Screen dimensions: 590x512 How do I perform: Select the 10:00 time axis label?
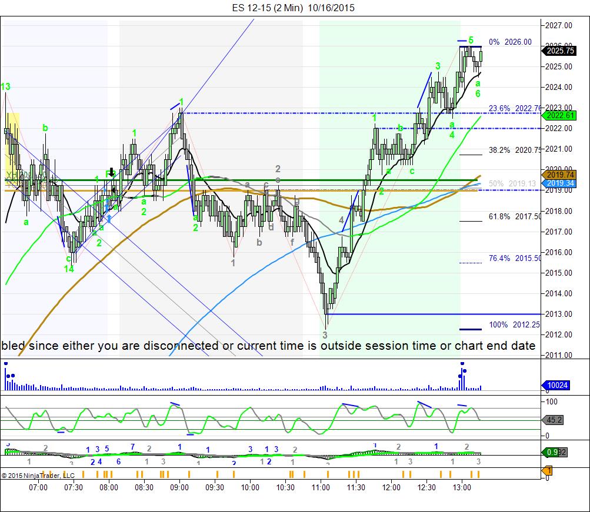click(x=250, y=487)
